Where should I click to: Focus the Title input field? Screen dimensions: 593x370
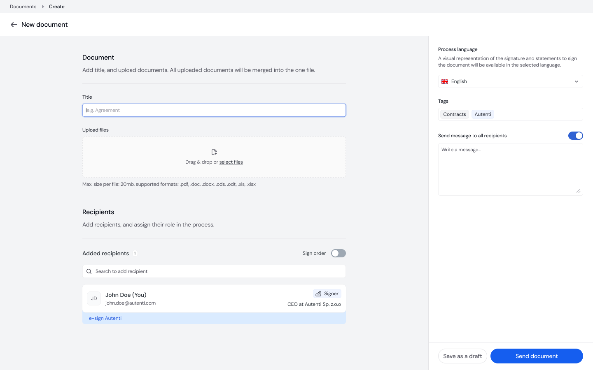click(214, 110)
